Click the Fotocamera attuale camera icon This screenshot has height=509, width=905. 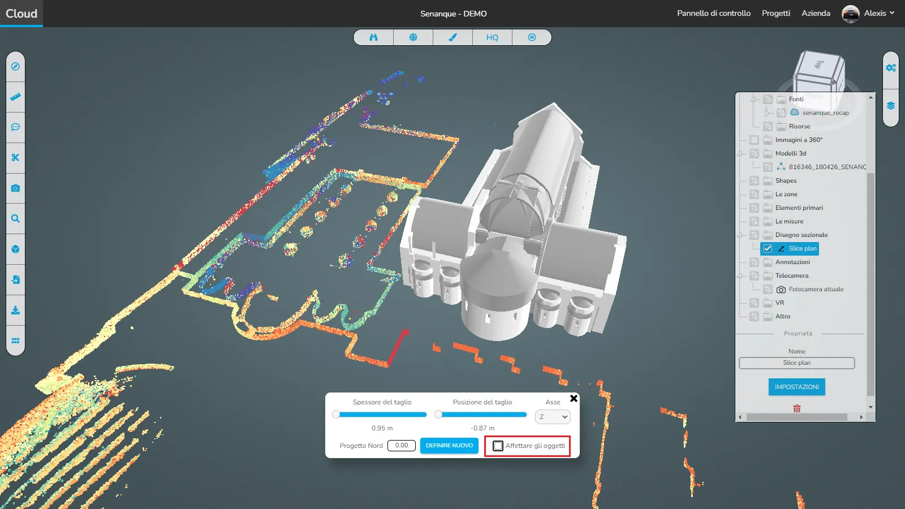(x=781, y=289)
